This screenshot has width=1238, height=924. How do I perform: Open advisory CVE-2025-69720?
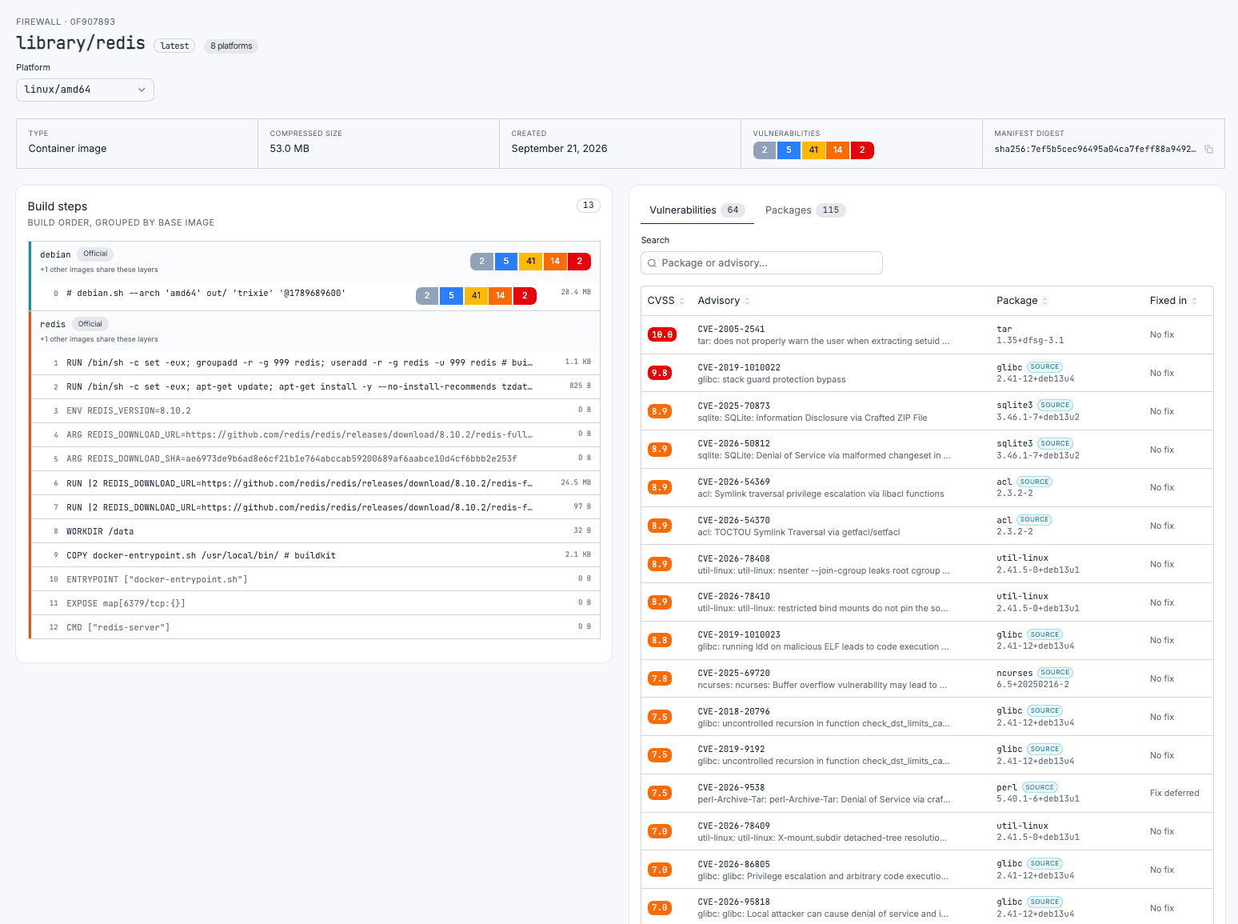pos(733,673)
